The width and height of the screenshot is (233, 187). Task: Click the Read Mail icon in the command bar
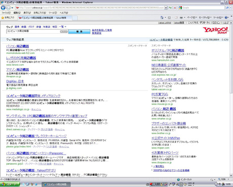(x=176, y=17)
